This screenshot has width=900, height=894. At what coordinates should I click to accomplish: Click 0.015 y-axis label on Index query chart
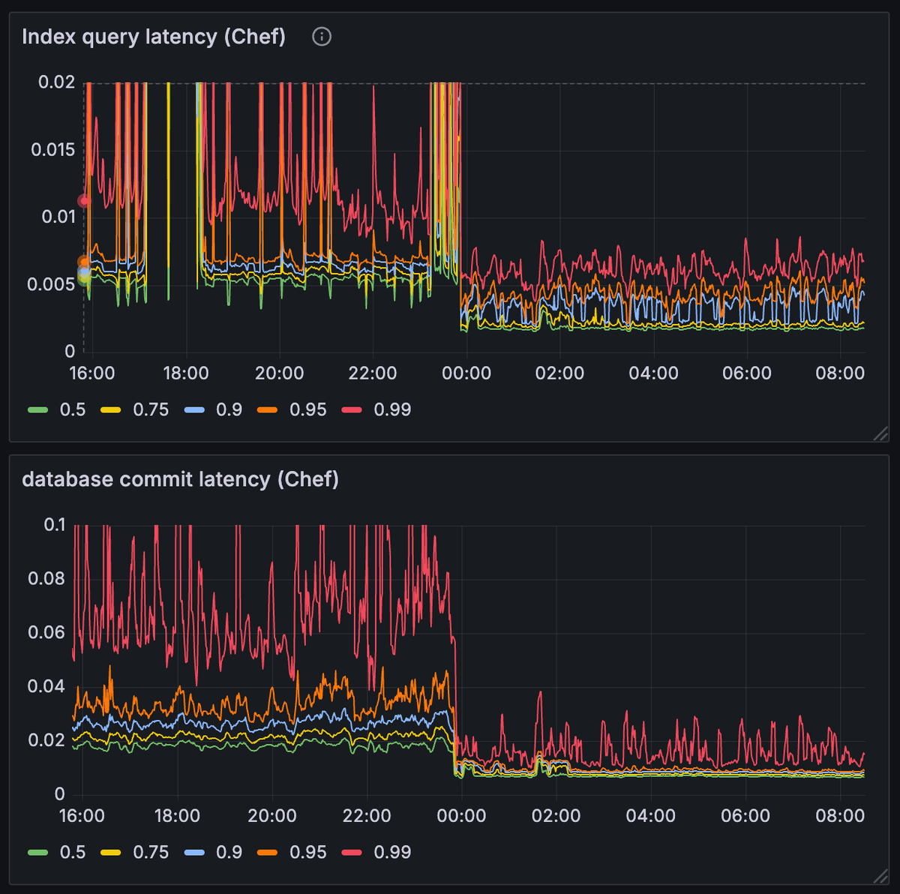53,149
